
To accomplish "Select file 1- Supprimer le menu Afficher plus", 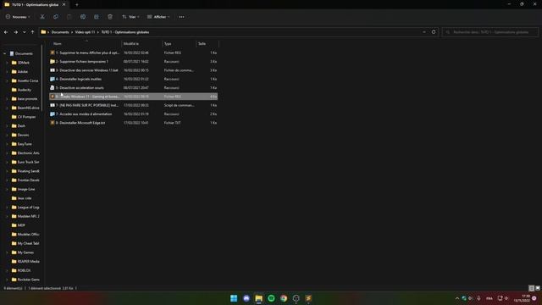I will pos(134,53).
